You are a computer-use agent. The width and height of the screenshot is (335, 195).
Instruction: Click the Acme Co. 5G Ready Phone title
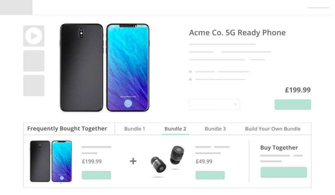click(x=237, y=33)
